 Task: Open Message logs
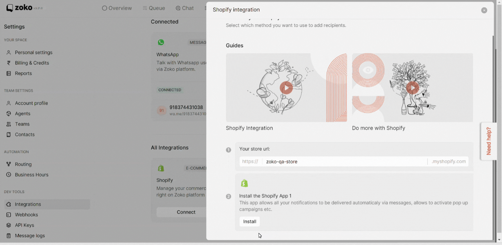[x=30, y=235]
